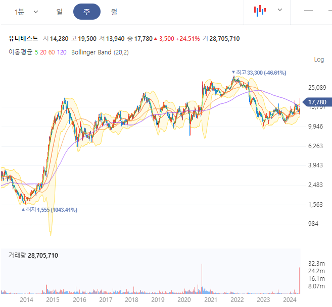Click the 거래량 28,705,710 volume label
The width and height of the screenshot is (332, 307).
(33, 256)
